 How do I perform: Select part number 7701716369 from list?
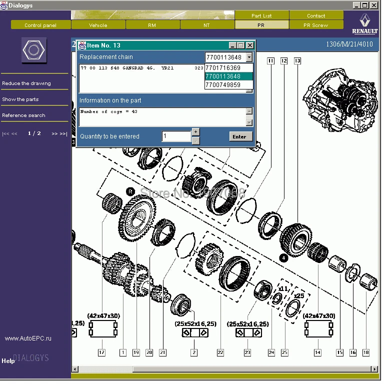click(228, 68)
